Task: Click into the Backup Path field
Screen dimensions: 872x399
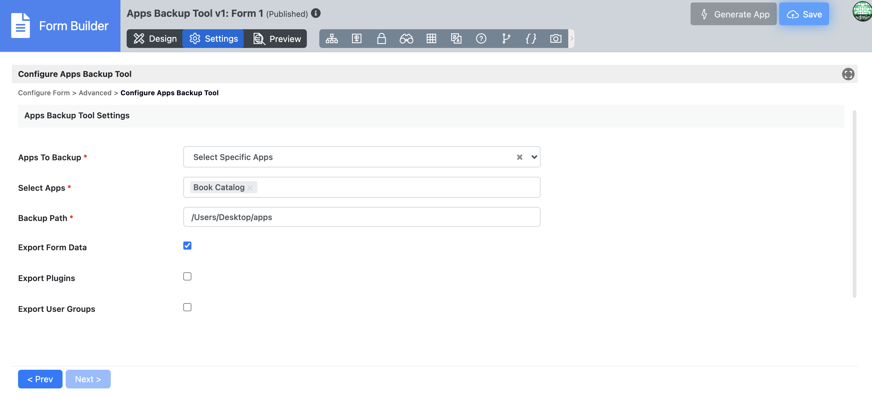Action: click(361, 217)
